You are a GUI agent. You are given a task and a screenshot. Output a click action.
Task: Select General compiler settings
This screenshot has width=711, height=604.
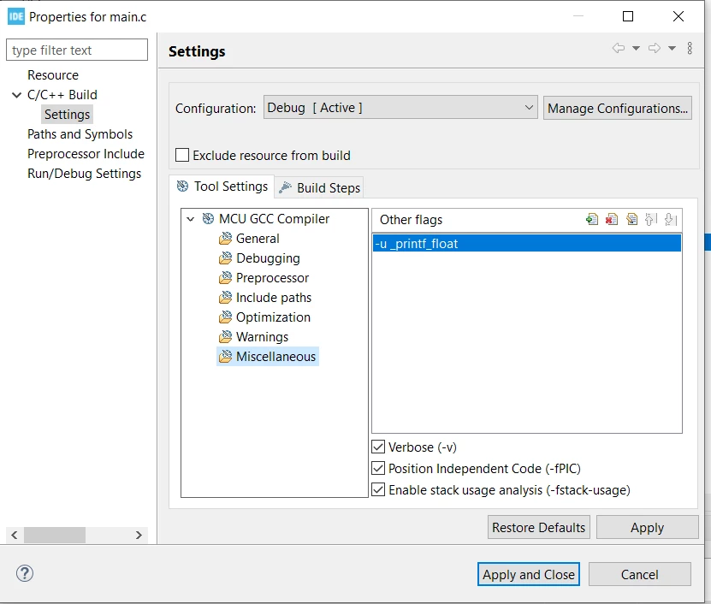click(258, 239)
